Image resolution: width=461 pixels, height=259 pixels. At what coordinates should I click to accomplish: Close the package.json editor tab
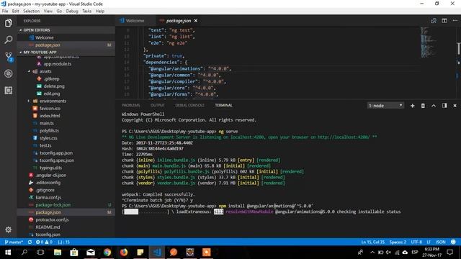pos(196,21)
